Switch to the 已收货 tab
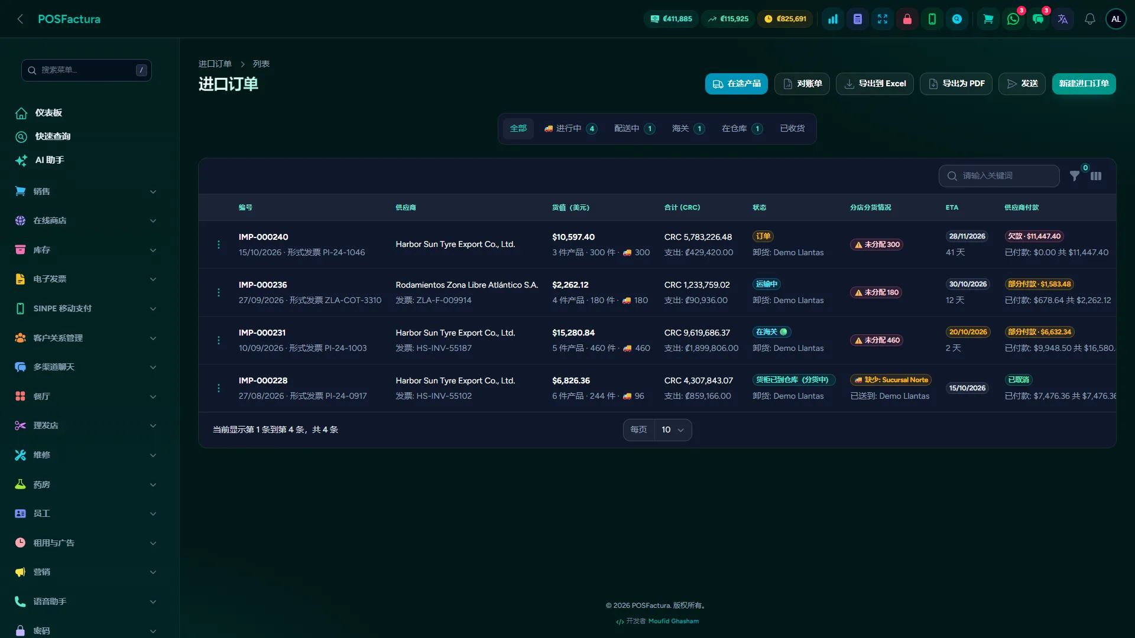This screenshot has height=638, width=1135. point(792,129)
